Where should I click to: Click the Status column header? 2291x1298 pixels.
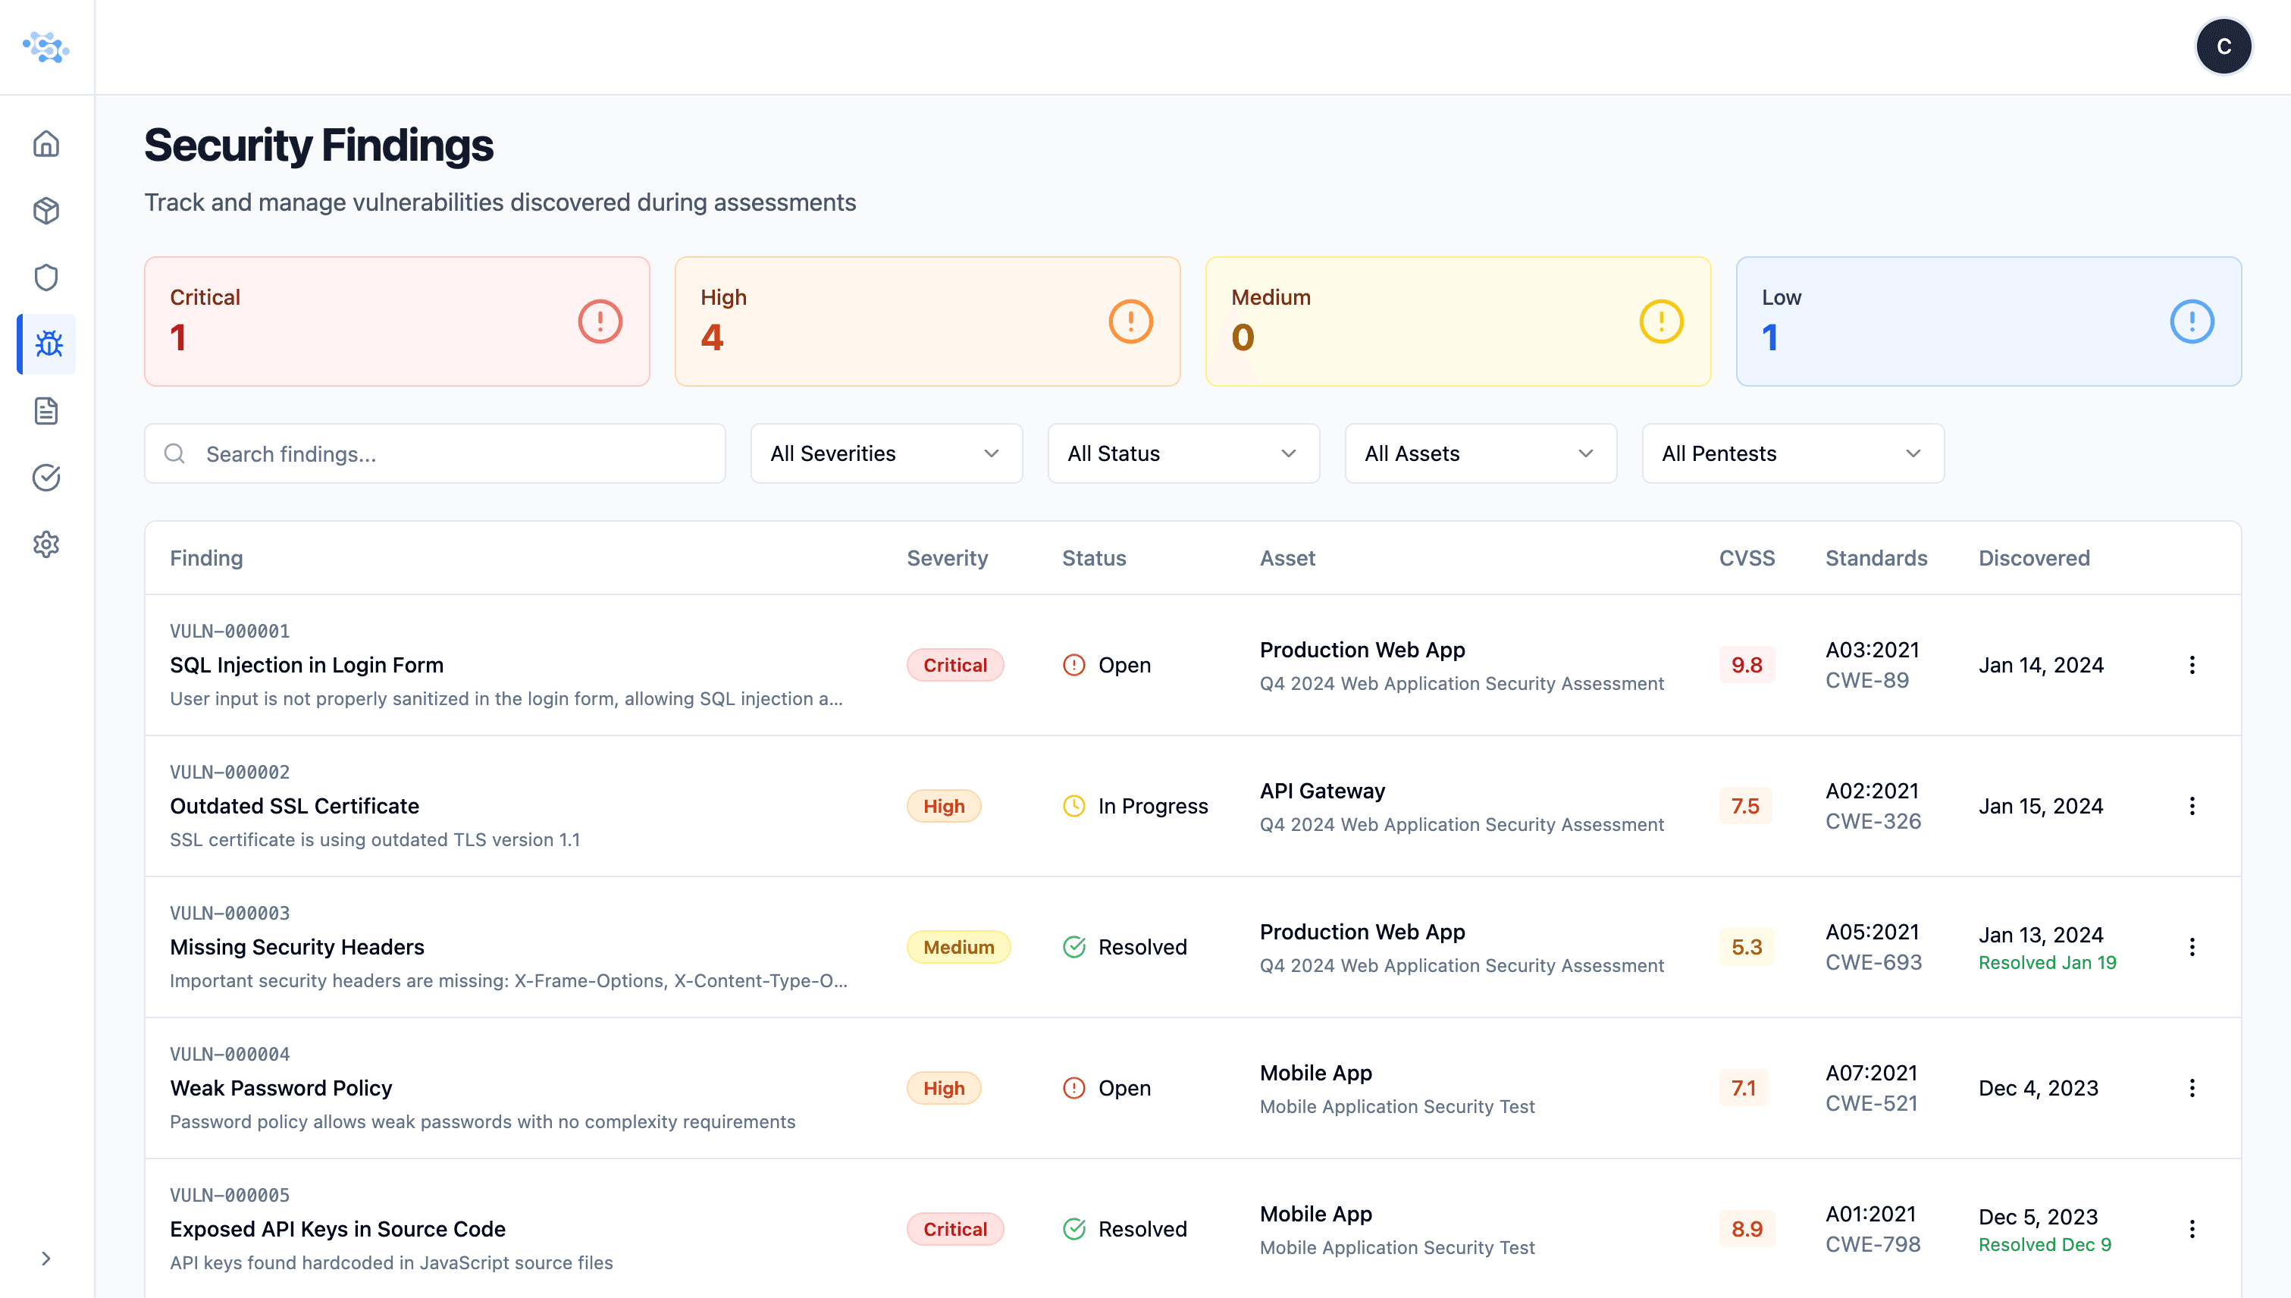pos(1094,558)
